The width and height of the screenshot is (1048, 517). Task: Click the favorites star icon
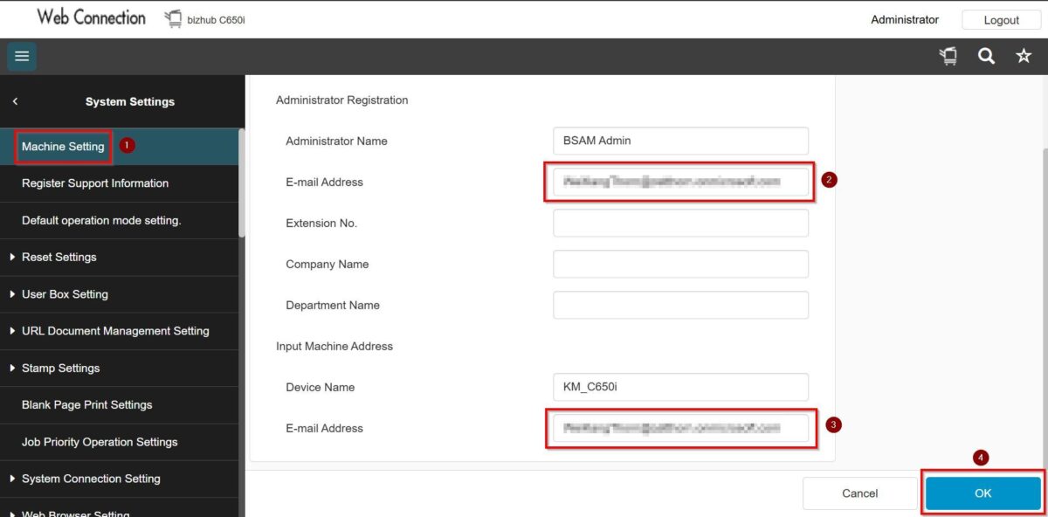(x=1024, y=57)
